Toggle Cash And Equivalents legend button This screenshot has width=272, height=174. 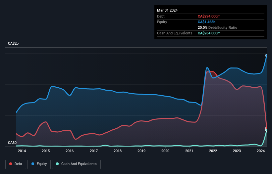(x=76, y=164)
